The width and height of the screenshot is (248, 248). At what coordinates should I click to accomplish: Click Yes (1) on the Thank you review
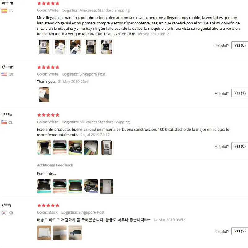click(240, 93)
